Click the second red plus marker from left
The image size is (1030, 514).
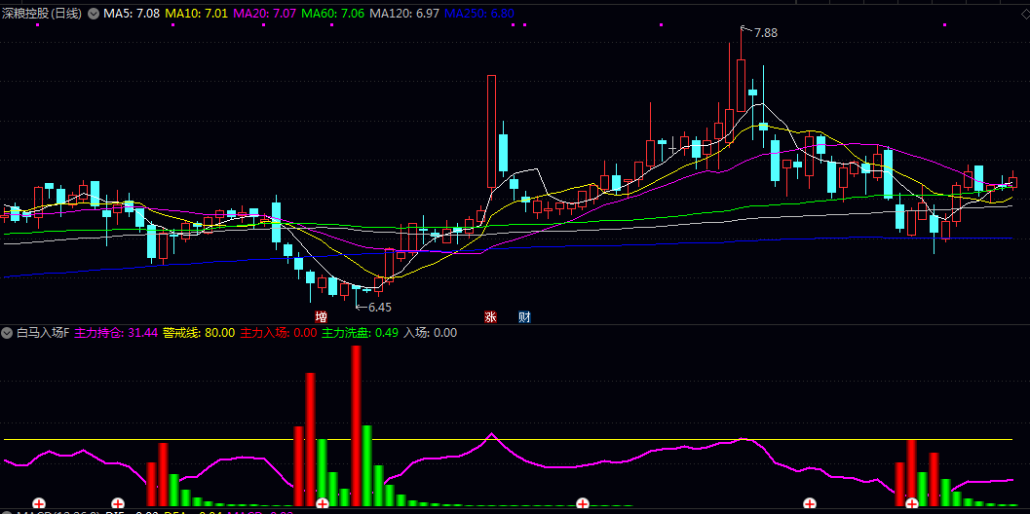[118, 503]
